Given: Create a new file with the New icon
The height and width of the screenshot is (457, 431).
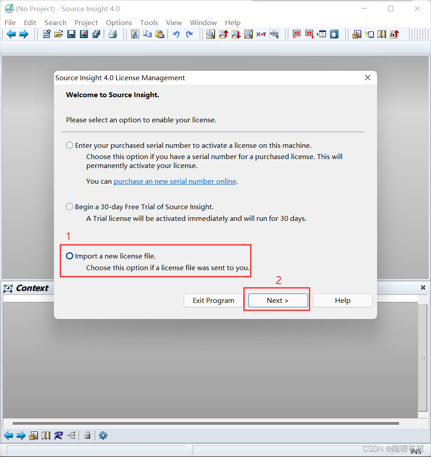Looking at the screenshot, I should (46, 34).
